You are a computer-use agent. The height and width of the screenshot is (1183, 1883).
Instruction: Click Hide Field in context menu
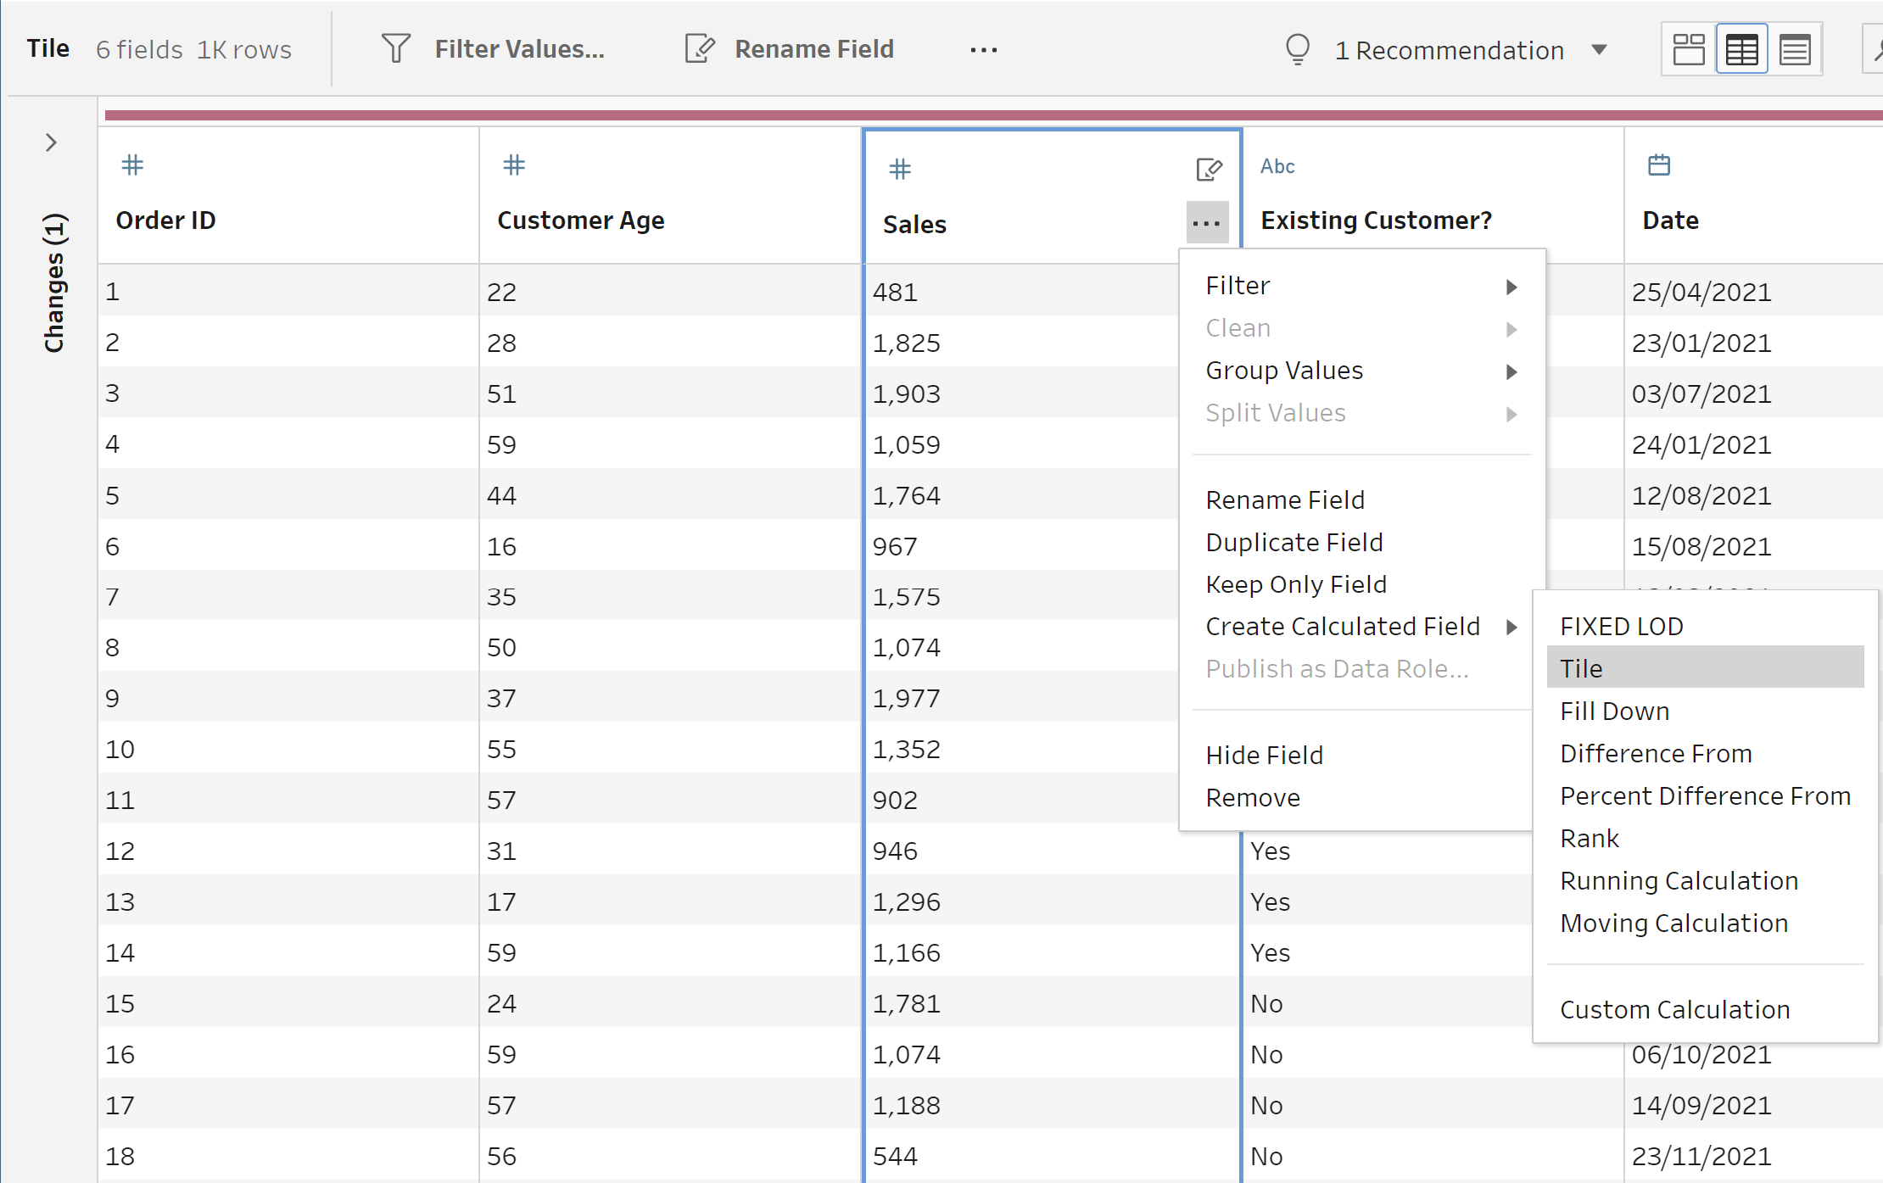[1264, 755]
